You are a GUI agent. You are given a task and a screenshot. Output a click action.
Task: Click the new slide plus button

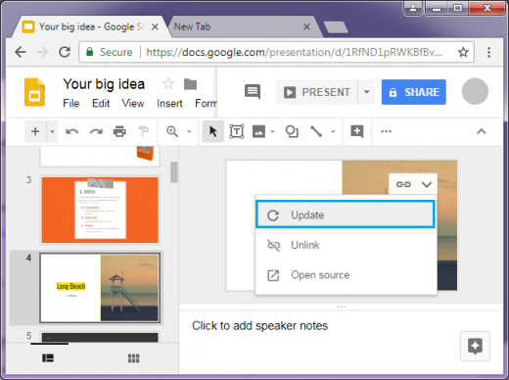35,131
